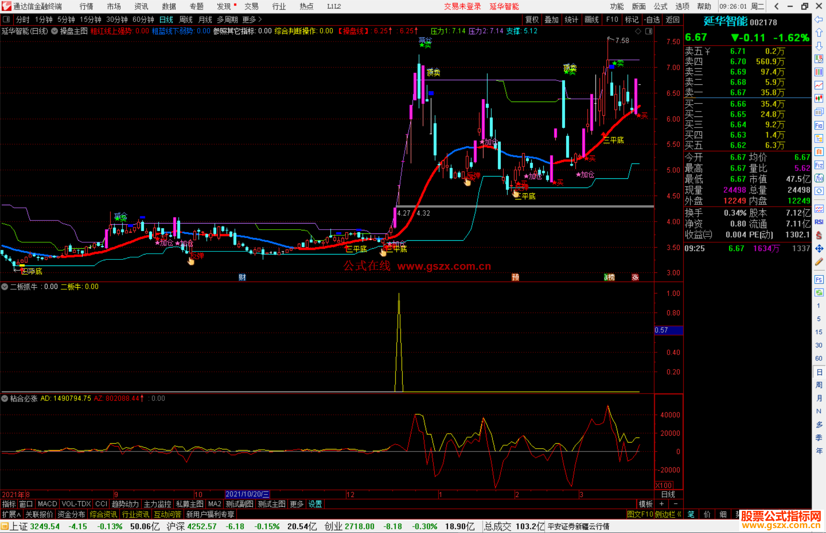
Task: Click the up arrow icon in right sidebar
Action: point(819,32)
